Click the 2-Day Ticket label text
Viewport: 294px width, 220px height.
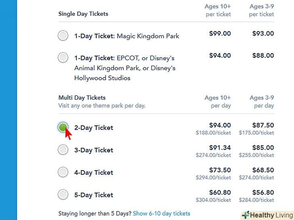click(x=94, y=128)
